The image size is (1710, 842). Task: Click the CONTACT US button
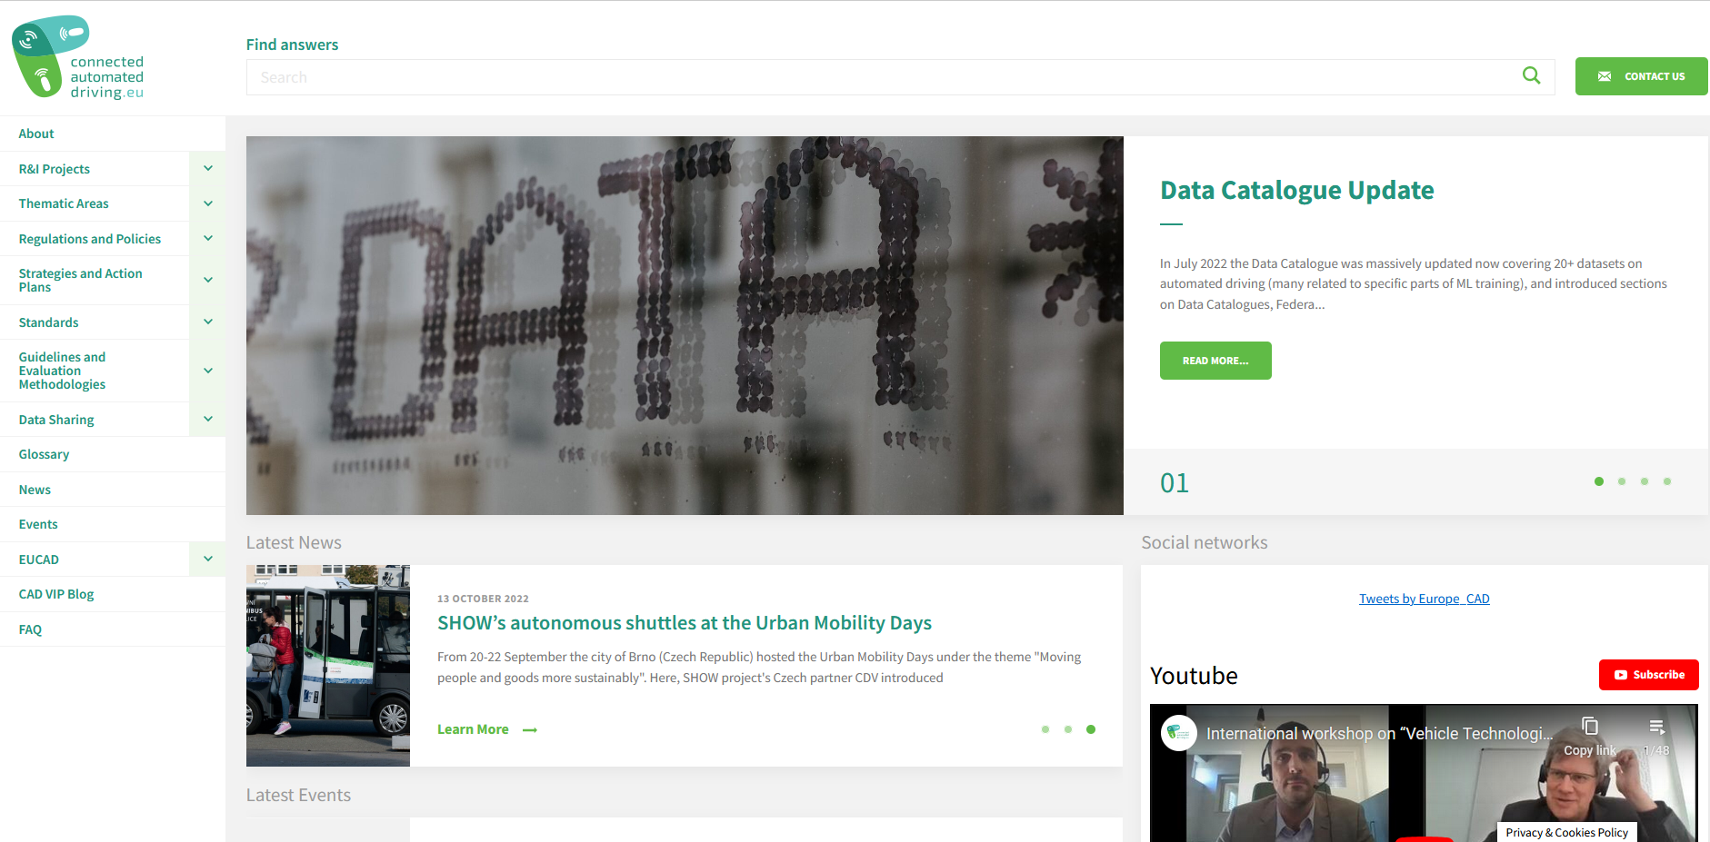click(1641, 76)
